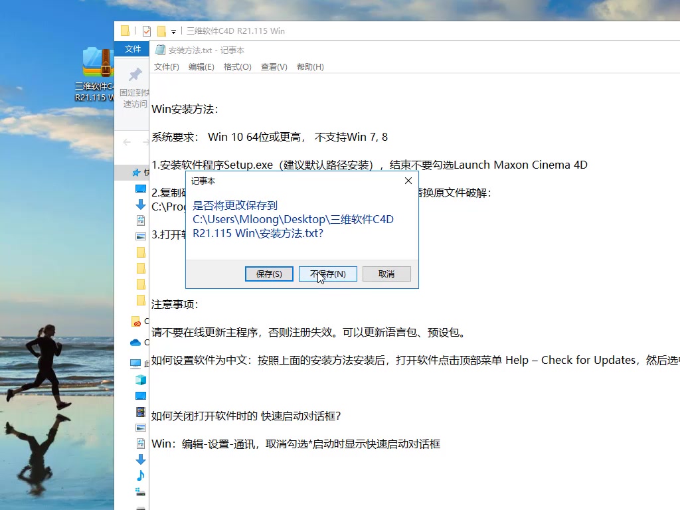
Task: Open the 格式(O) menu in Notepad
Action: coord(237,67)
